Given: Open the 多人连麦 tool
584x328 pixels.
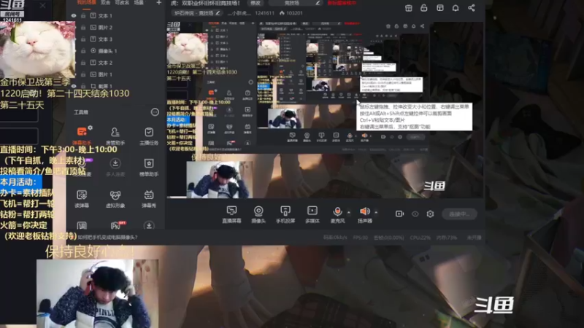Looking at the screenshot, I should [115, 167].
